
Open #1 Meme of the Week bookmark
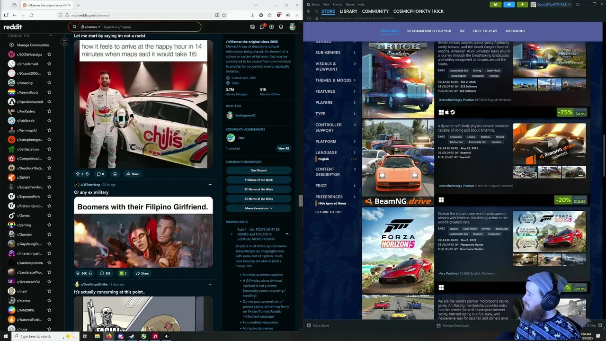tap(258, 180)
